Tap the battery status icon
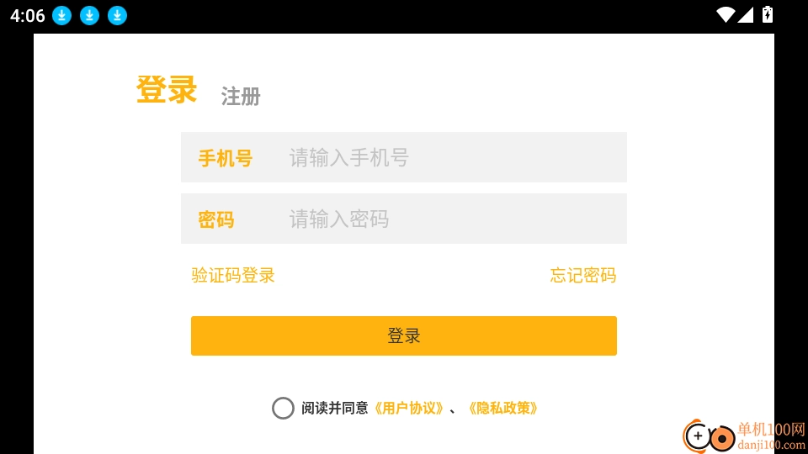Image resolution: width=808 pixels, height=454 pixels. (767, 14)
